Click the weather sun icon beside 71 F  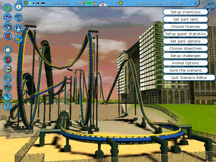pyautogui.click(x=121, y=3)
